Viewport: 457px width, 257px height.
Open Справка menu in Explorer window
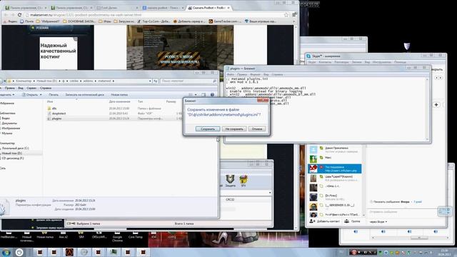(46, 88)
